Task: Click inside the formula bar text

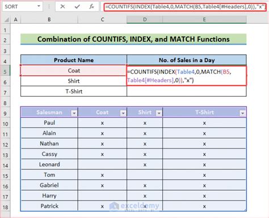Action: 185,7
